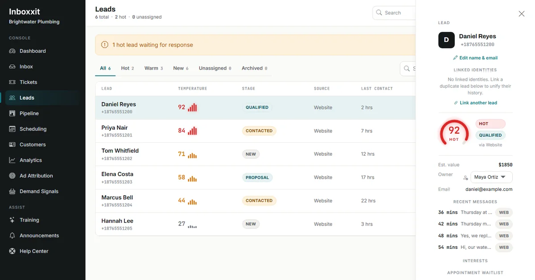Viewport: 535px width, 280px height.
Task: Select the Hannah Lee lead name
Action: (x=117, y=221)
